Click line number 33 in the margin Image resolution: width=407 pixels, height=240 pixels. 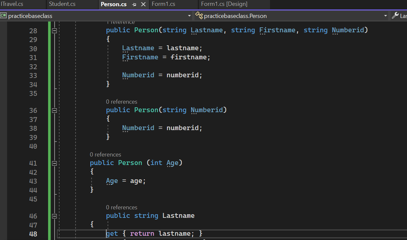(x=33, y=76)
